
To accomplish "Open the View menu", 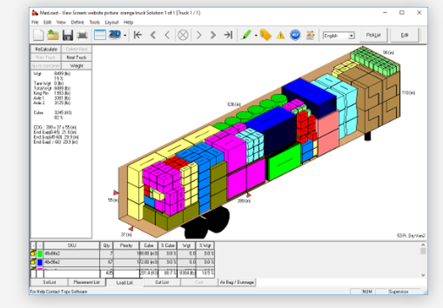I will click(x=61, y=22).
